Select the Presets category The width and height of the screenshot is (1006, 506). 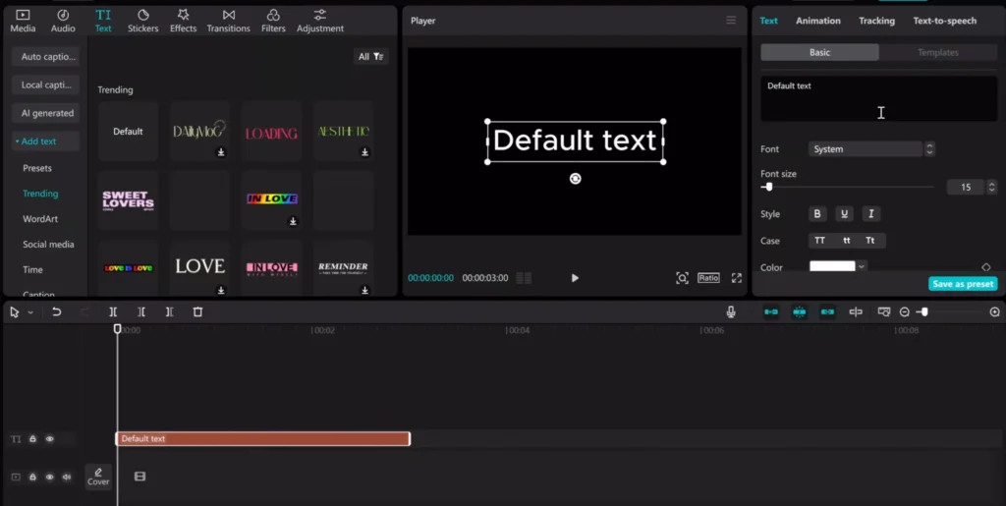pos(37,168)
